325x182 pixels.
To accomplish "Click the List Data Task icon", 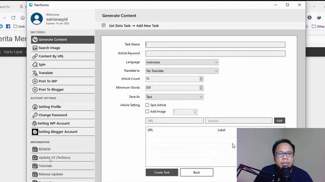I will tap(104, 25).
